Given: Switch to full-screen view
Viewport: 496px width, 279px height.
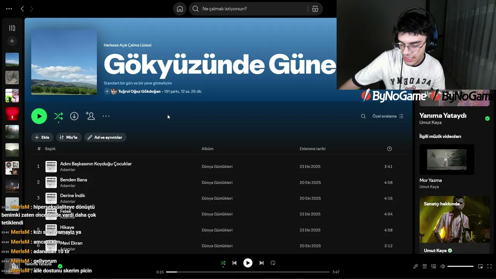Looking at the screenshot, I should (x=489, y=267).
